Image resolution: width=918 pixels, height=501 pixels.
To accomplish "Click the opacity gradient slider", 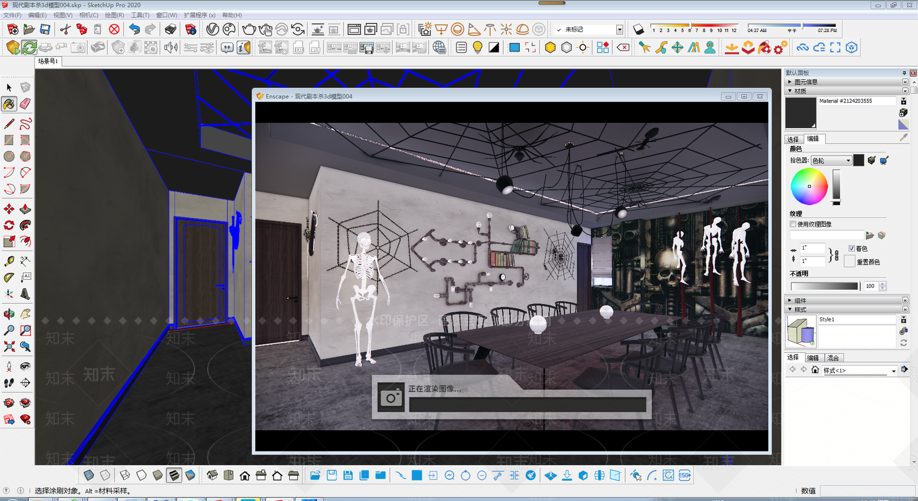I will 824,286.
